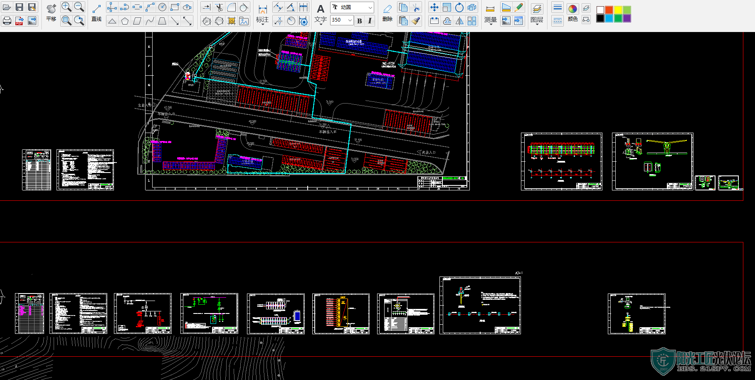Open the Color (颜色) wheel picker

pos(572,12)
